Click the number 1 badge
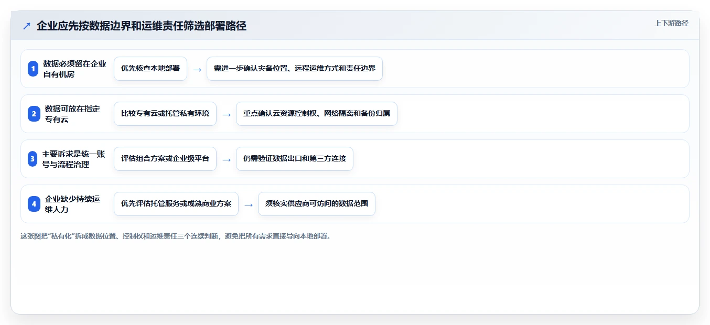Screen dimensions: 710x325 (x=33, y=69)
